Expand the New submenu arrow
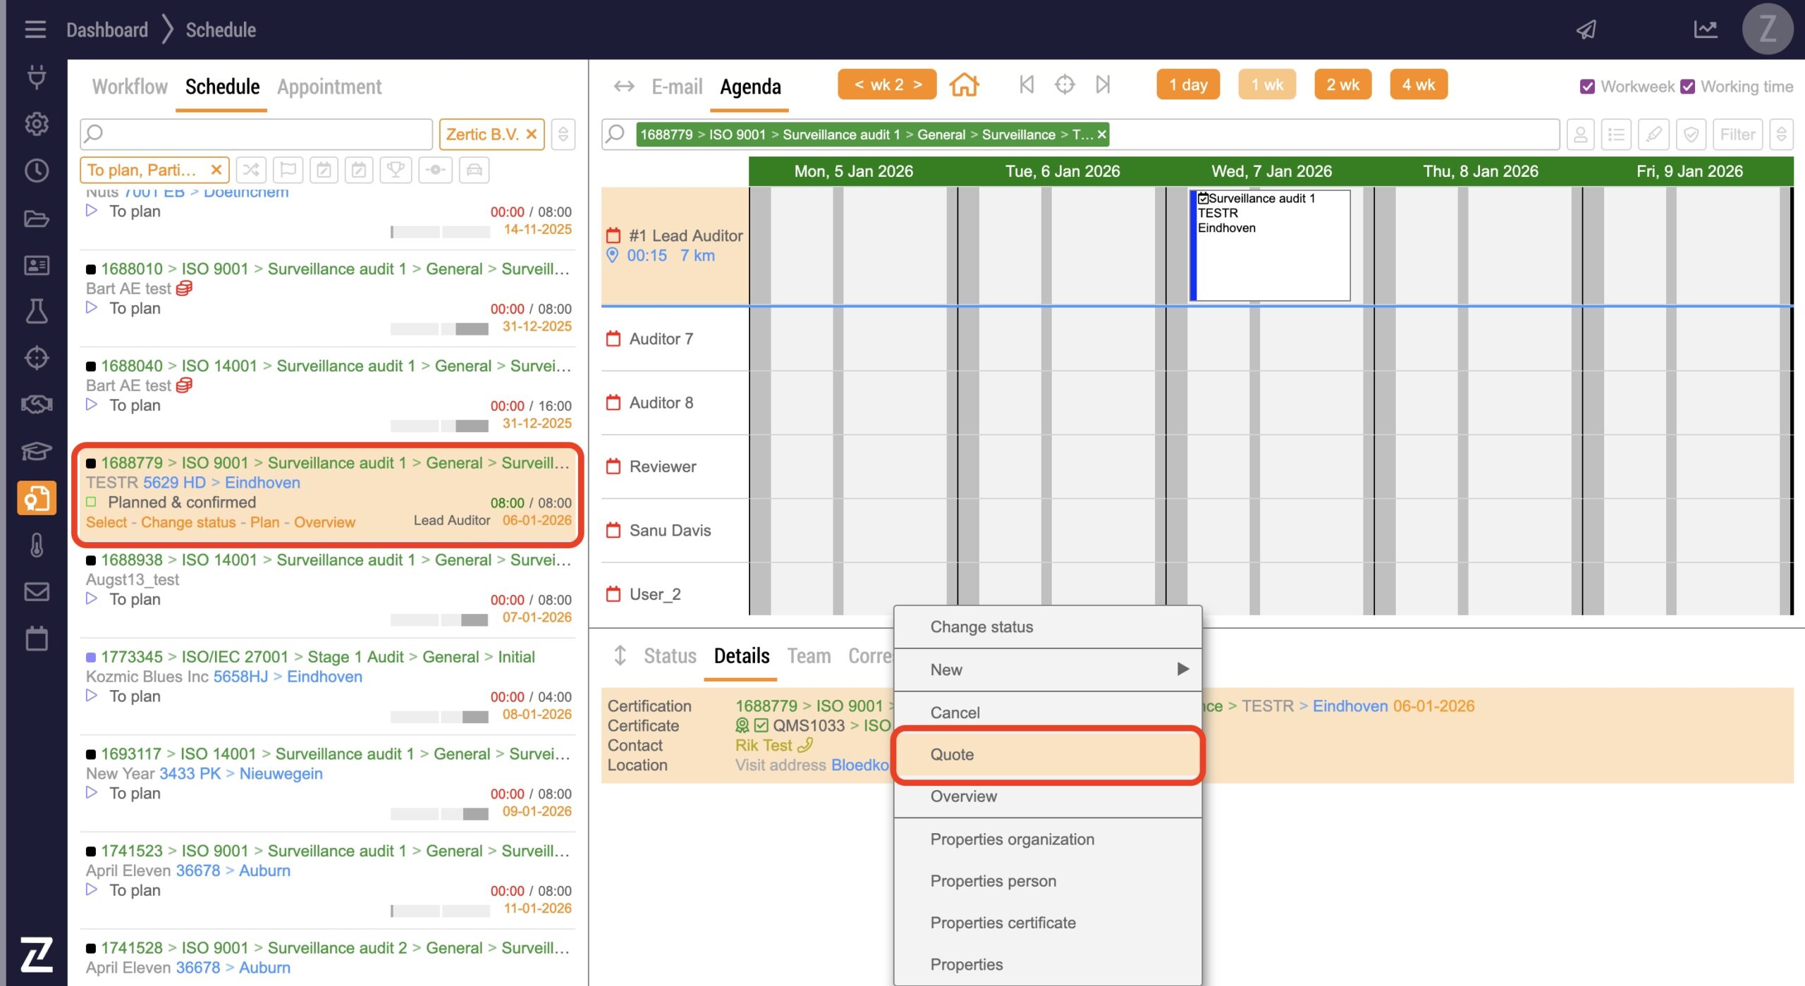 coord(1182,669)
